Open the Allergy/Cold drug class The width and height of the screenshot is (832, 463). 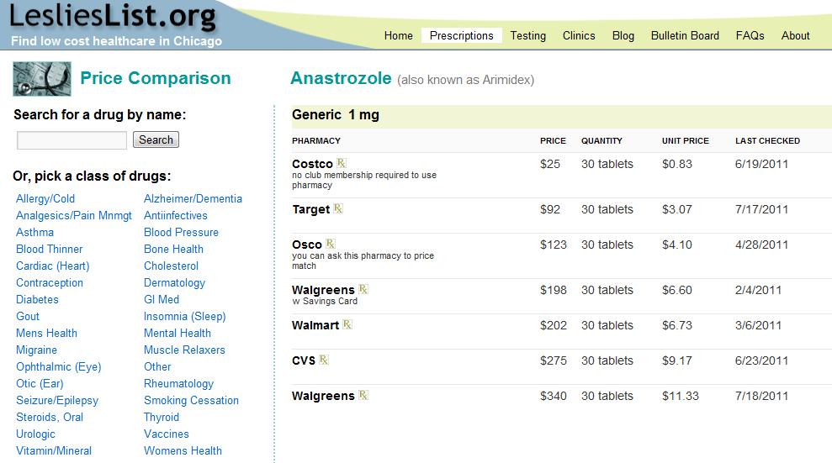coord(45,198)
